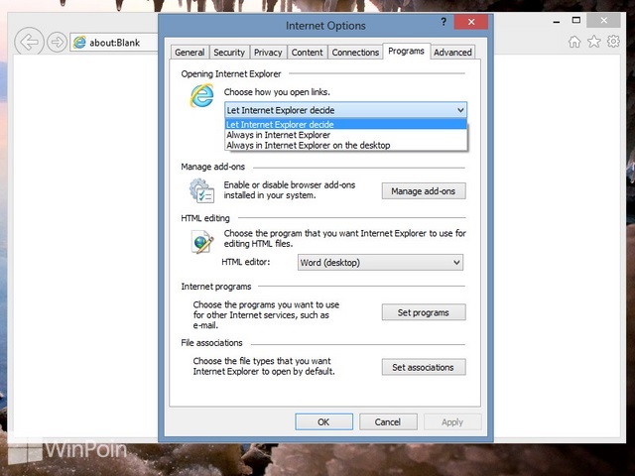Switch to the Advanced tab

[x=452, y=53]
